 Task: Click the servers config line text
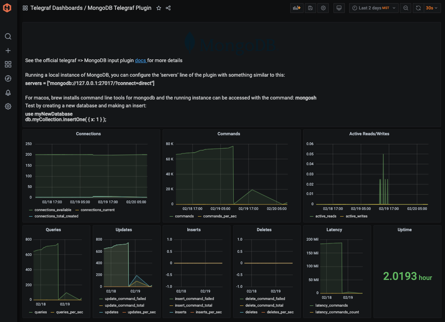tap(90, 83)
